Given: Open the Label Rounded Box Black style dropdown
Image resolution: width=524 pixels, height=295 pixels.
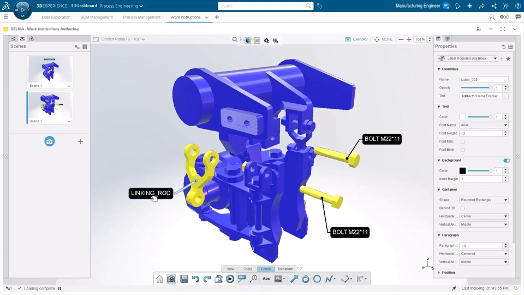Looking at the screenshot, I should coord(468,58).
